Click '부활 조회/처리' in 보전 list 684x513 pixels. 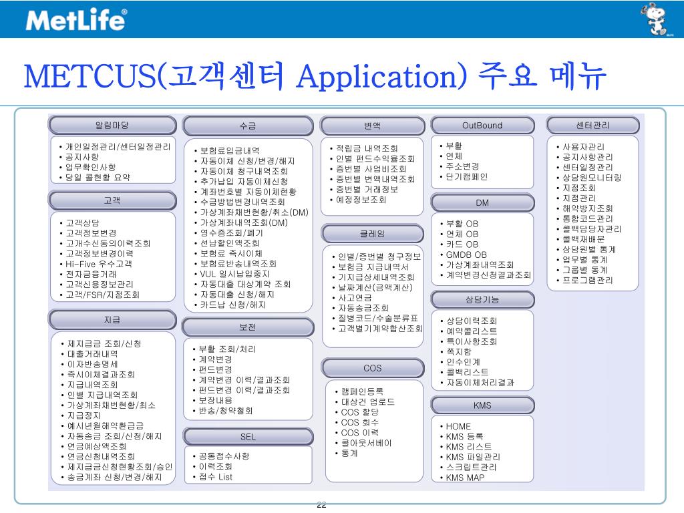tap(227, 349)
